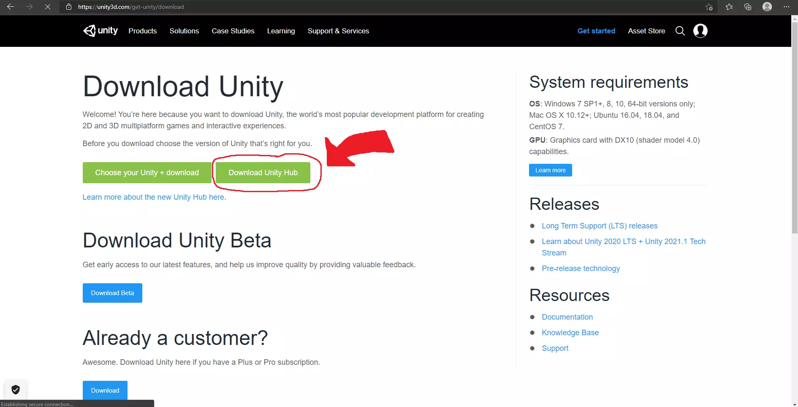This screenshot has width=798, height=407.
Task: Click the privacy shield badge at bottom left
Action: point(16,389)
